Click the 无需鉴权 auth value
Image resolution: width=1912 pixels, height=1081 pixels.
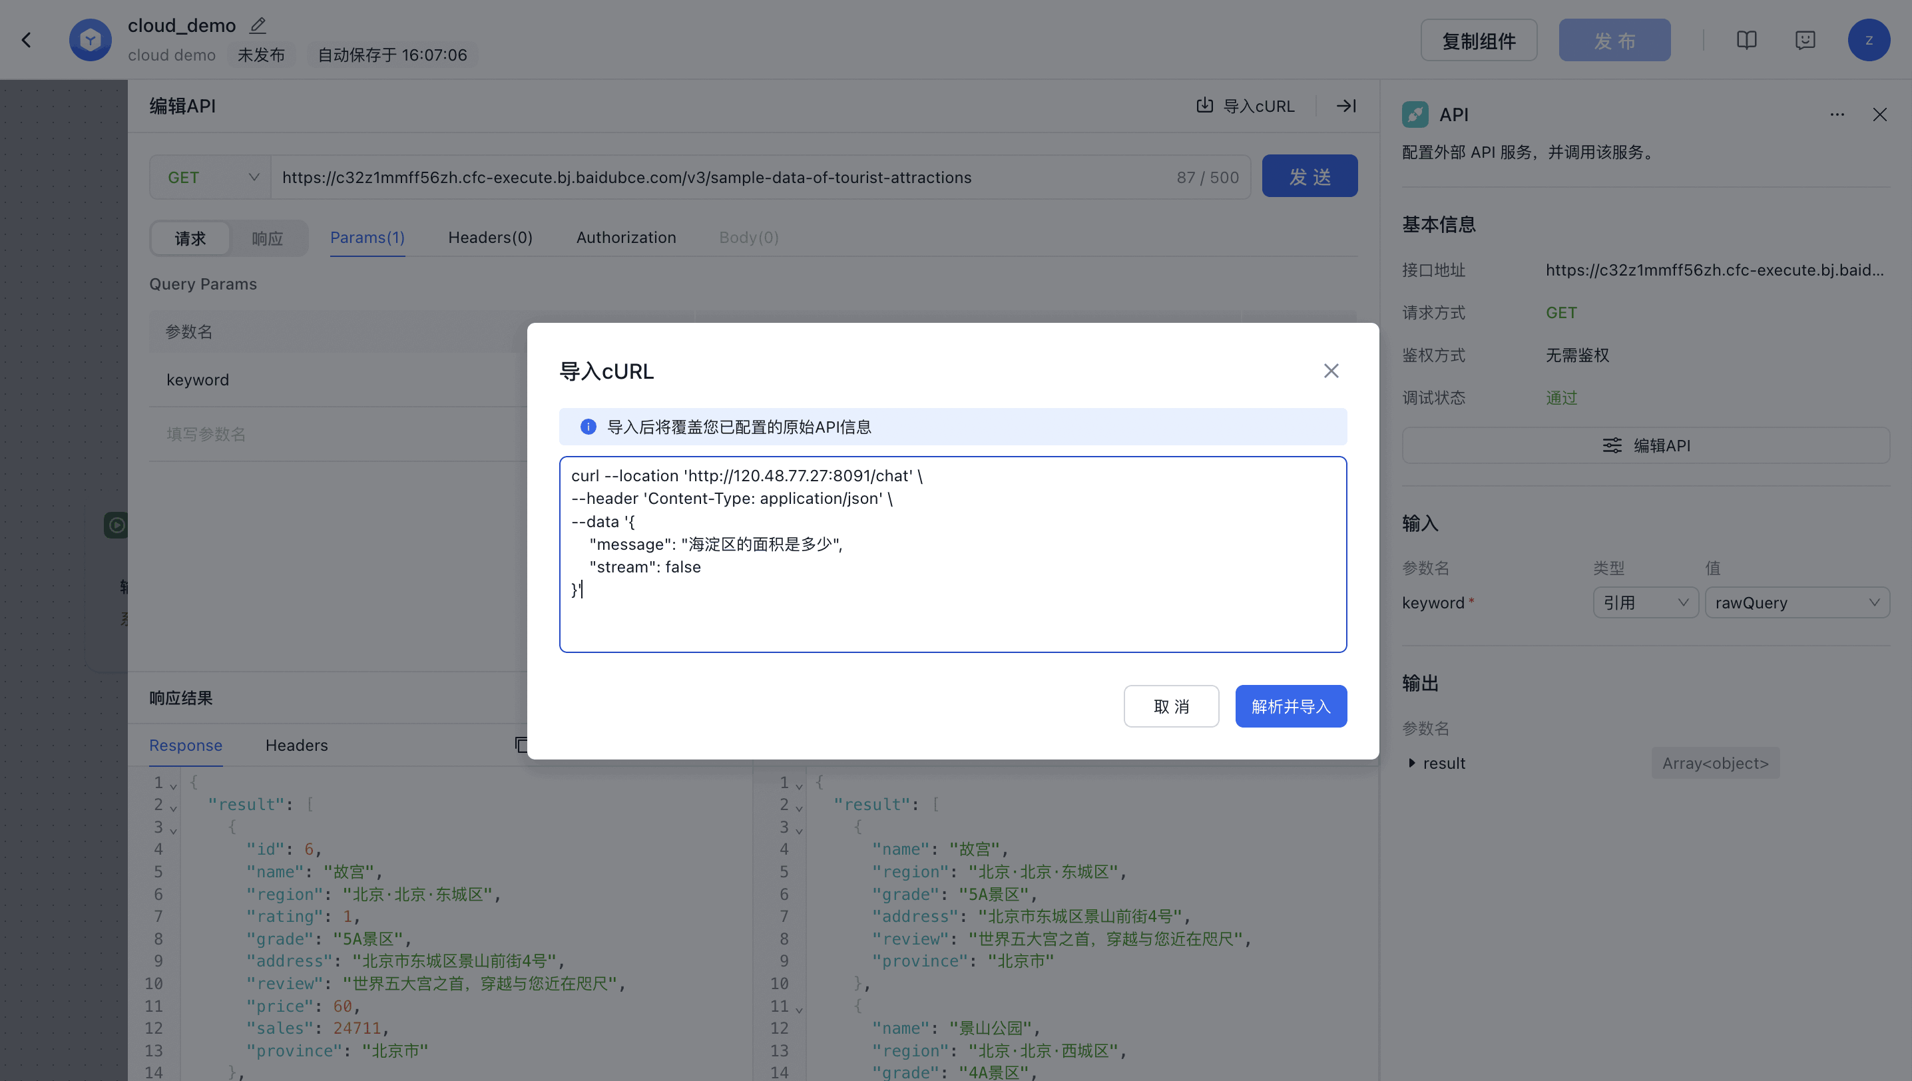click(1577, 355)
